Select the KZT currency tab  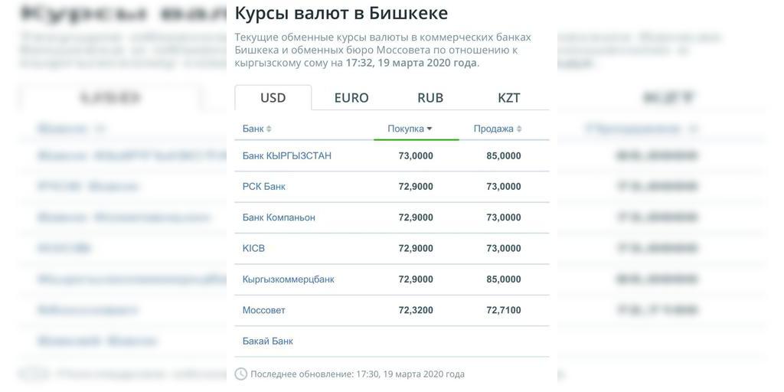coord(509,97)
